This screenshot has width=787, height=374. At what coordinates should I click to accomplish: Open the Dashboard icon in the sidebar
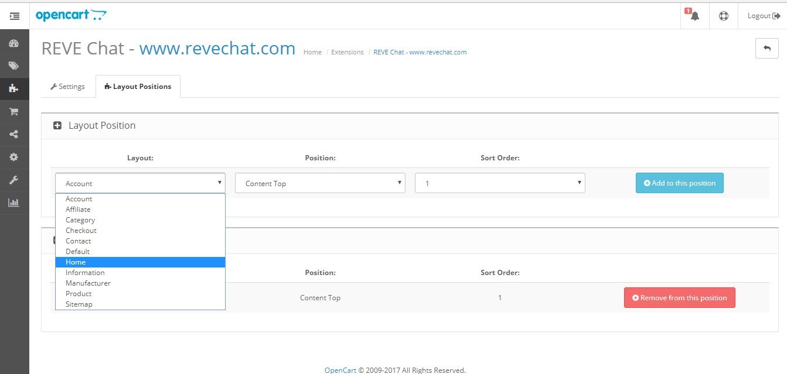click(x=14, y=43)
